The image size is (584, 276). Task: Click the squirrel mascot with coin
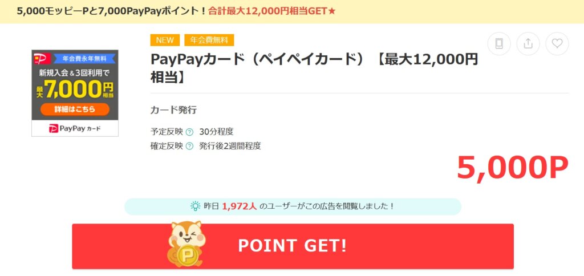[x=185, y=243]
